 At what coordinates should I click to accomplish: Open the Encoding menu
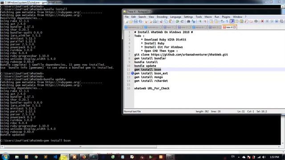pyautogui.click(x=162, y=17)
